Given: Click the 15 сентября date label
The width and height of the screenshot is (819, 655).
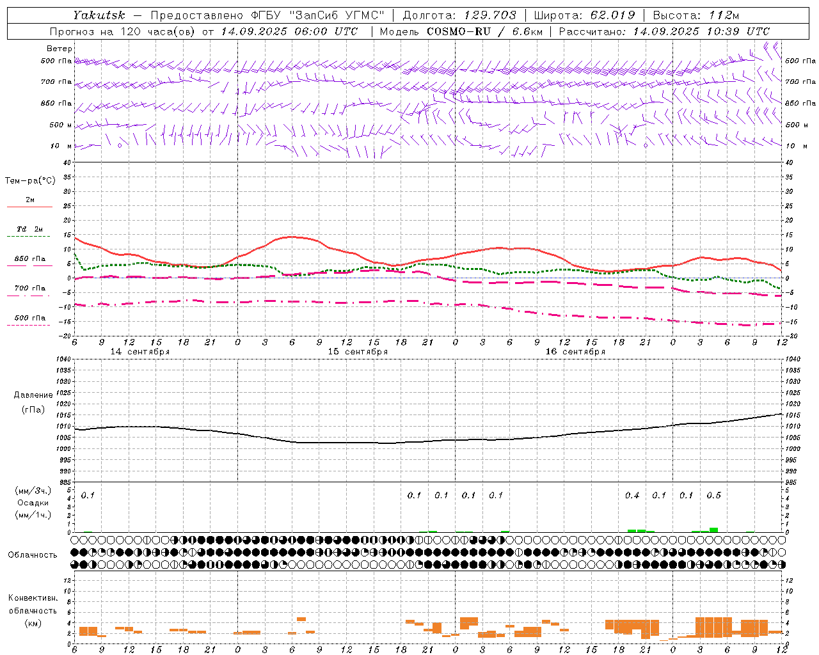Looking at the screenshot, I should (358, 352).
